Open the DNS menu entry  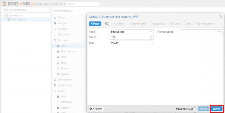pos(64,57)
